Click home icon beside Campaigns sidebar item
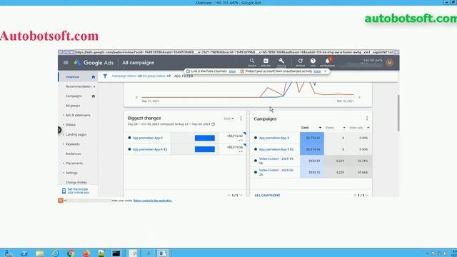Screen dimensions: 457x257 (x=94, y=96)
